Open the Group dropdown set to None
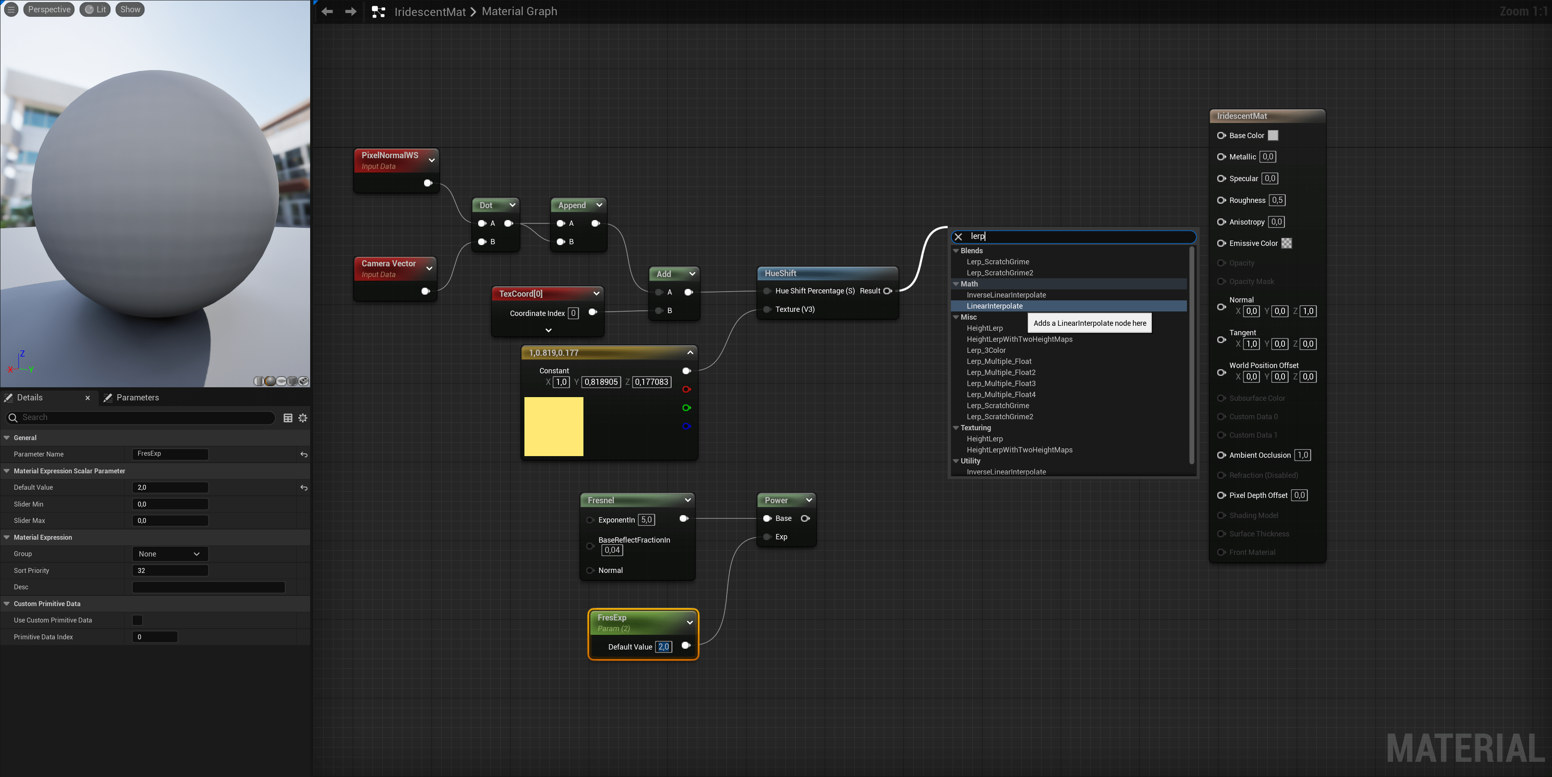 [x=169, y=554]
